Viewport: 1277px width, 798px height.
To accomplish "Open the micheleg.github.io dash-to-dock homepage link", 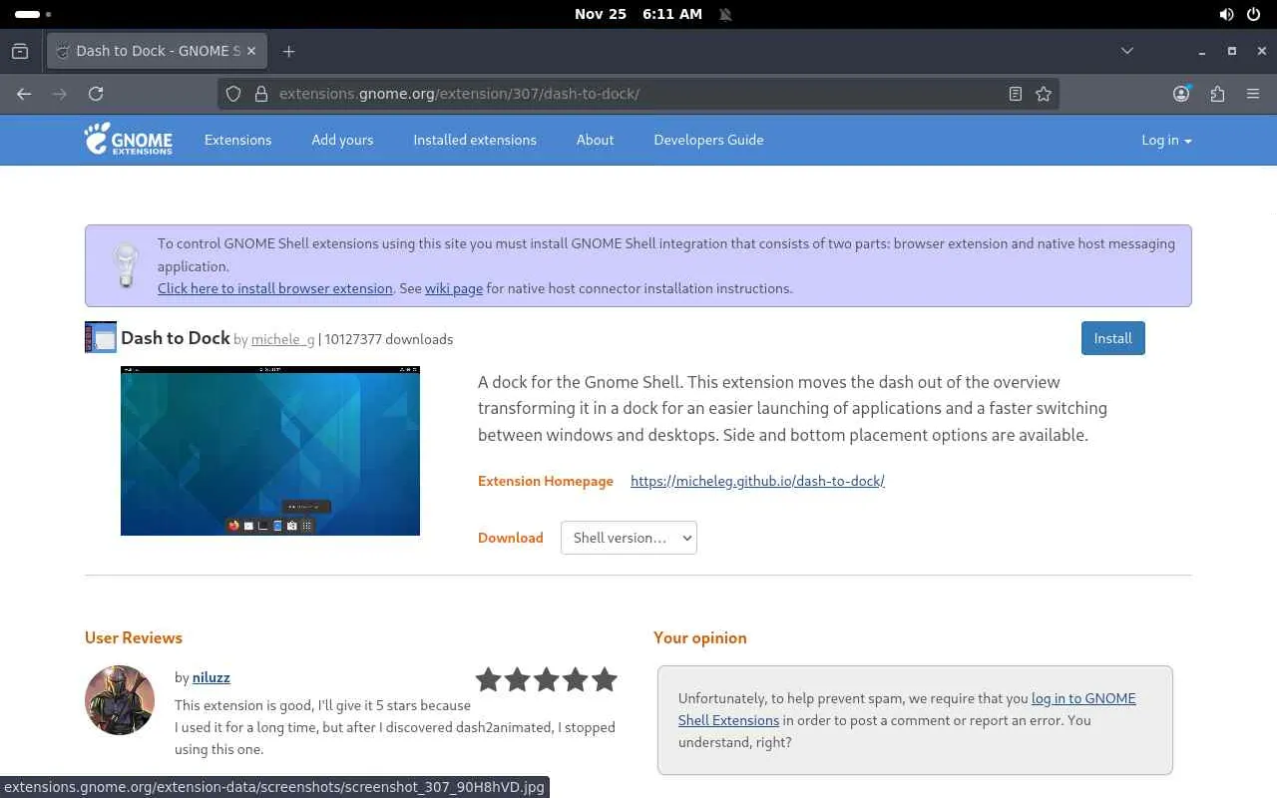I will tap(757, 481).
